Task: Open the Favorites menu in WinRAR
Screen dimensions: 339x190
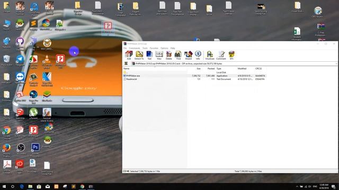Action: pos(154,48)
